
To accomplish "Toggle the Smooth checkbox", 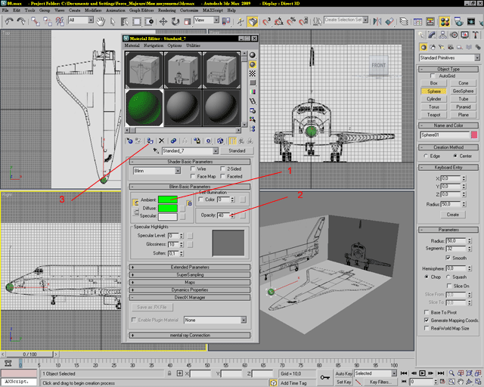I will pos(448,258).
